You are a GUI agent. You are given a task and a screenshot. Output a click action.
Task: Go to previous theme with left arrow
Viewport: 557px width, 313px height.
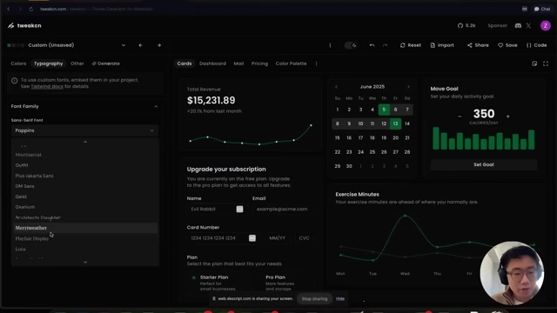click(x=141, y=45)
